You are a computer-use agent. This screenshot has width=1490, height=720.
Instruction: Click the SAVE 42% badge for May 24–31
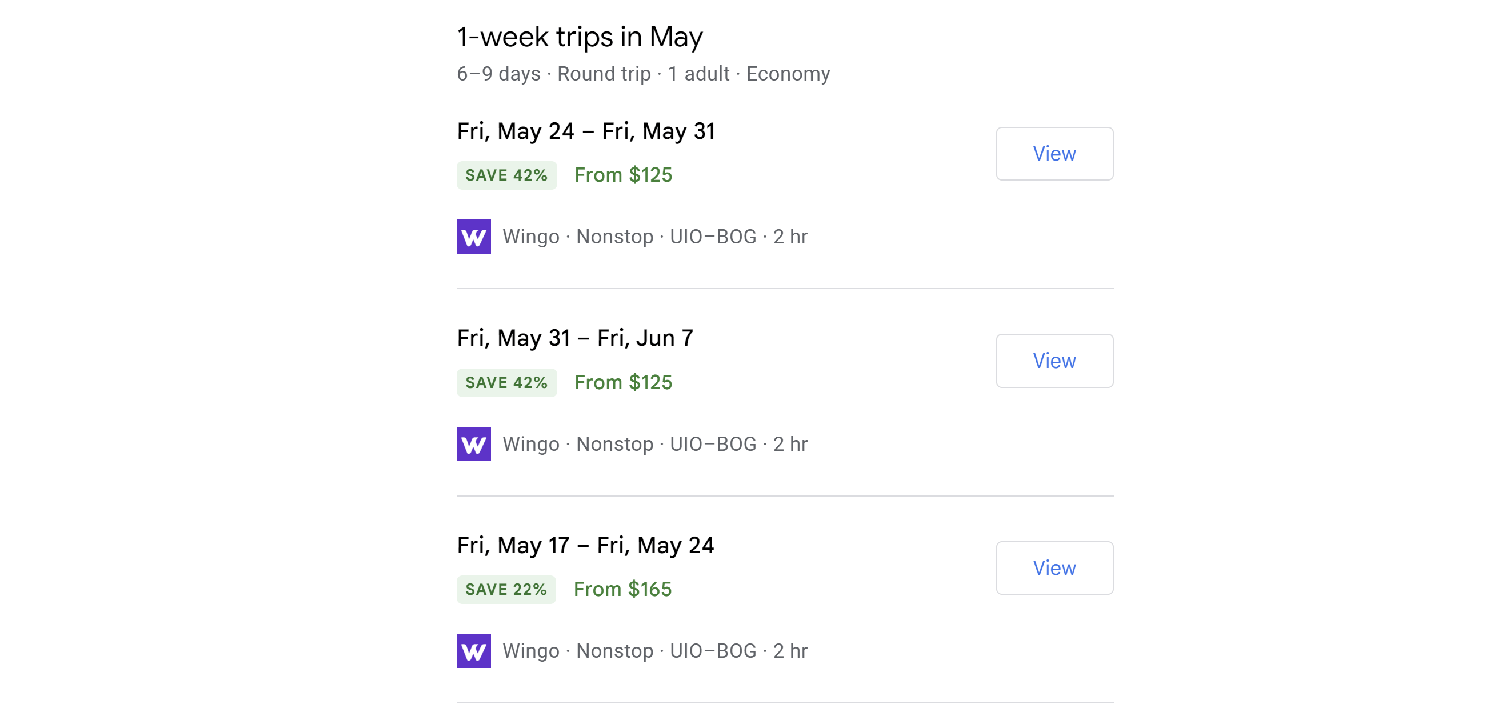click(x=506, y=175)
